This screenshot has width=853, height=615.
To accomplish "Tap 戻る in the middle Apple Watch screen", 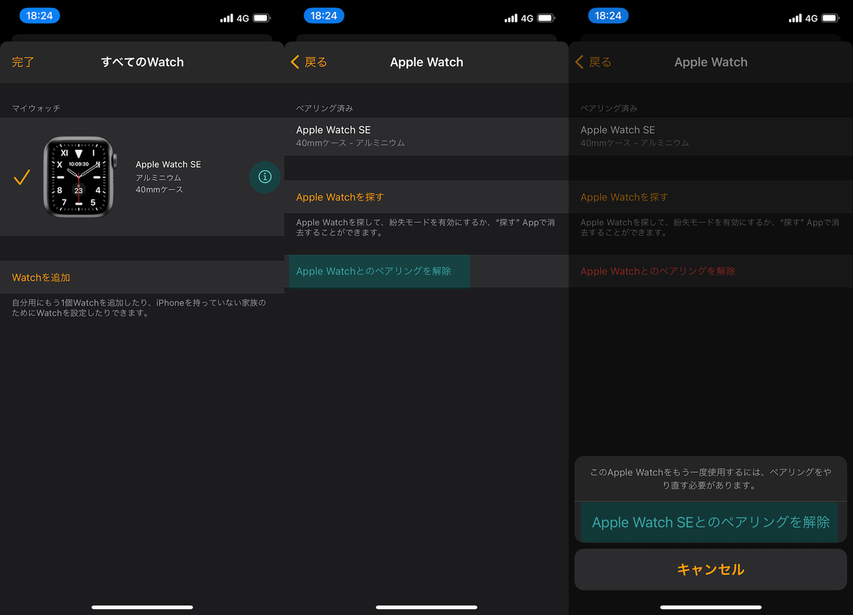I will tap(316, 63).
